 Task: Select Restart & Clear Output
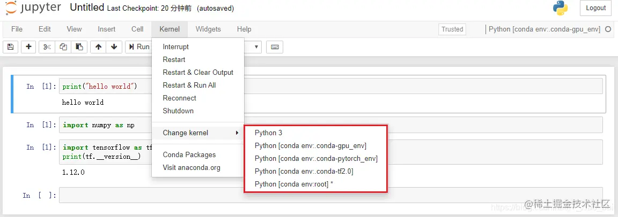[x=198, y=72]
